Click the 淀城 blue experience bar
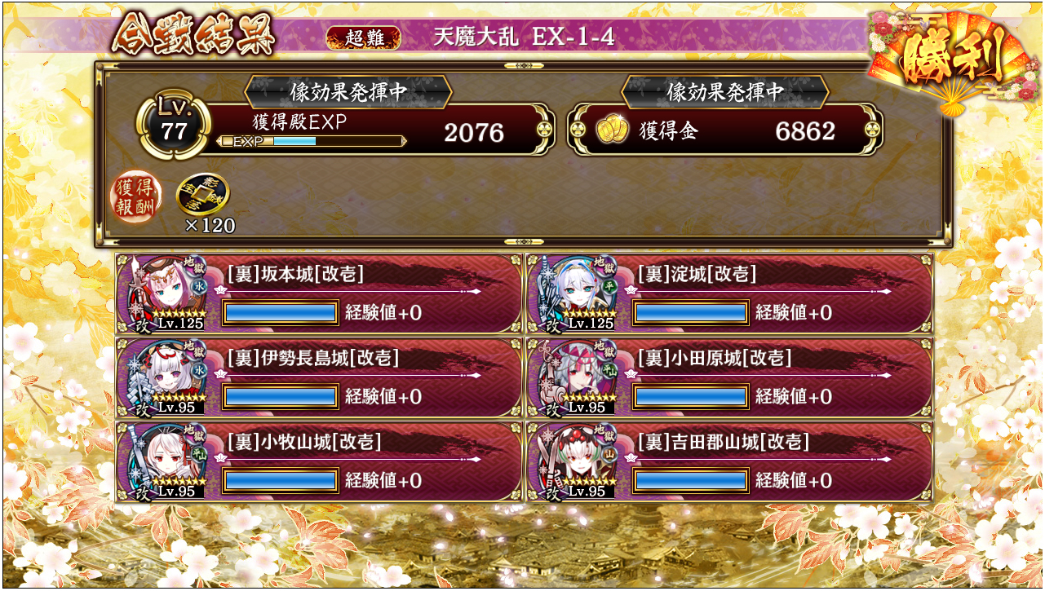The width and height of the screenshot is (1045, 591). 691,312
